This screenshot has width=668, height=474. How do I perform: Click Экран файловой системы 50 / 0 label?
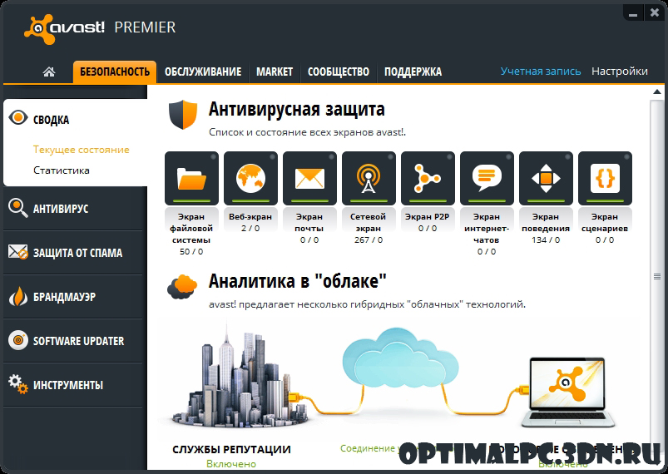click(191, 234)
